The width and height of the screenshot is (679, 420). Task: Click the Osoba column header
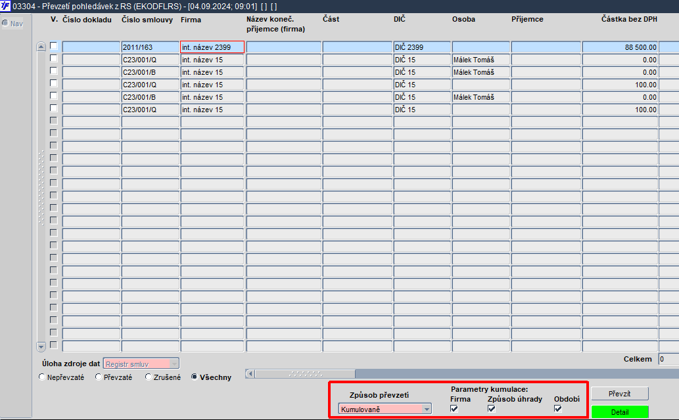click(x=463, y=19)
